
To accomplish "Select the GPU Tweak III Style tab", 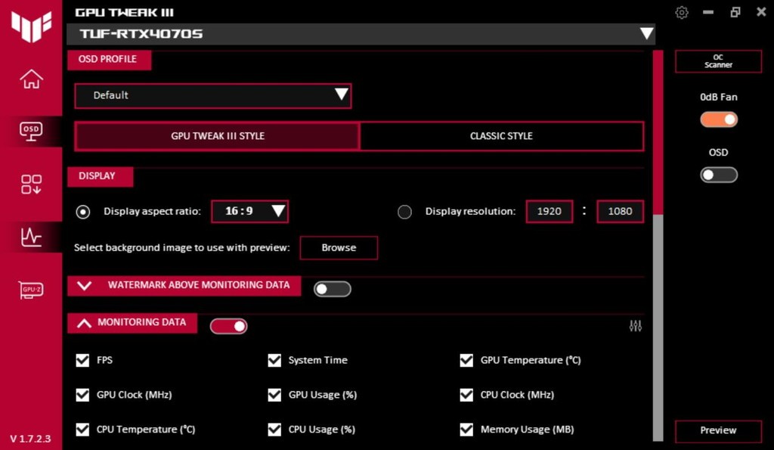I will tap(218, 136).
